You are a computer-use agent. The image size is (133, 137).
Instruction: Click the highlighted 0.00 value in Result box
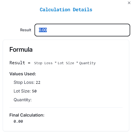click(43, 30)
